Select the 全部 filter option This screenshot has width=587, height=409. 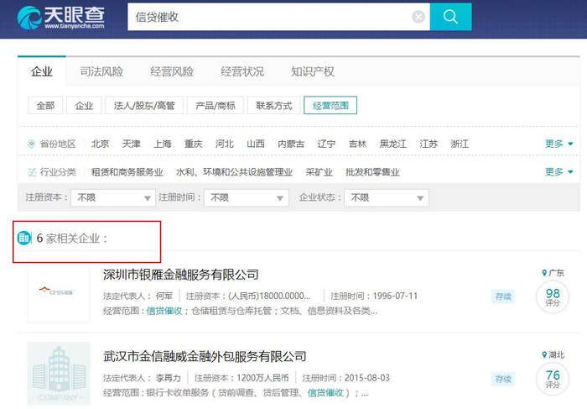click(x=45, y=105)
